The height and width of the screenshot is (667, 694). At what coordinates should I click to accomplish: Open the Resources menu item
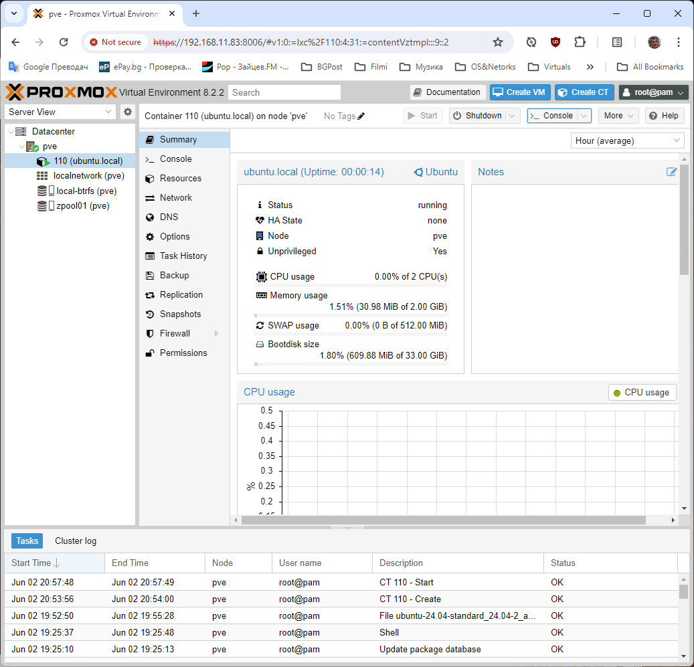(x=185, y=178)
